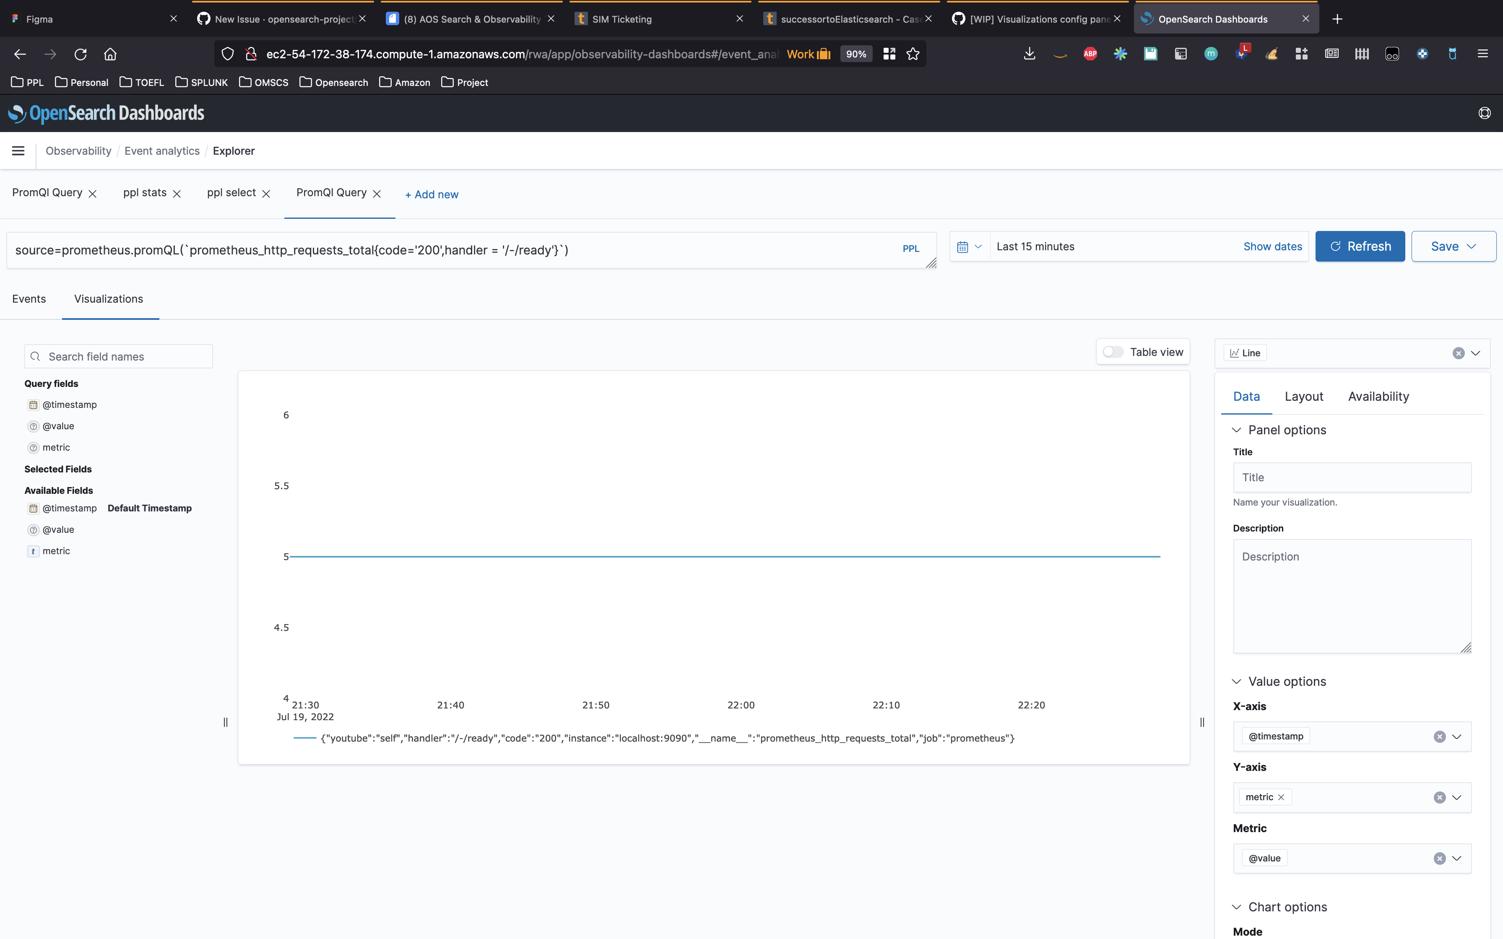Click the PPL help link in query bar
This screenshot has height=939, width=1503.
pos(910,249)
